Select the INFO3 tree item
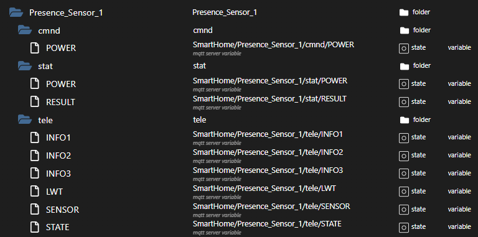 tap(59, 174)
